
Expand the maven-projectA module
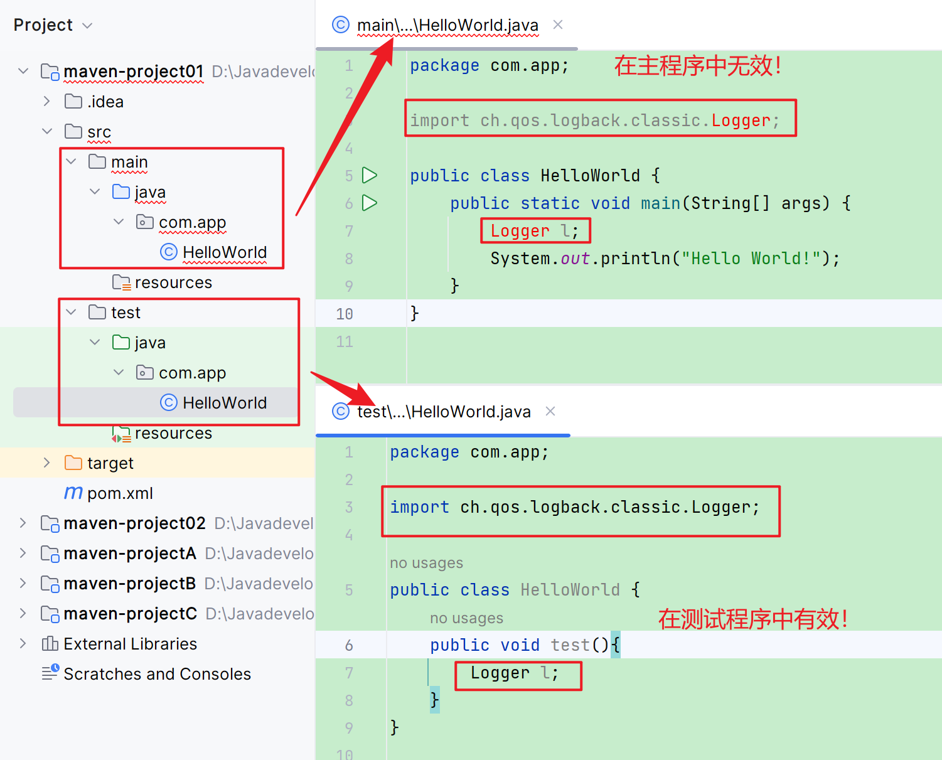[23, 553]
